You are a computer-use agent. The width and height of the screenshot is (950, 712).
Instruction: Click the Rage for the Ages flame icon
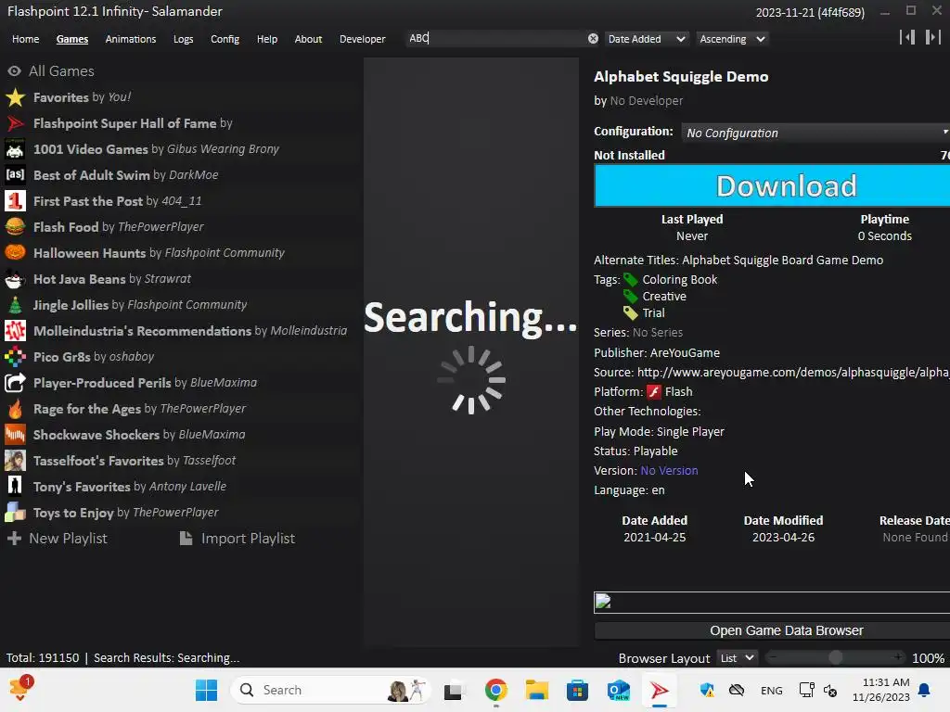click(x=15, y=409)
